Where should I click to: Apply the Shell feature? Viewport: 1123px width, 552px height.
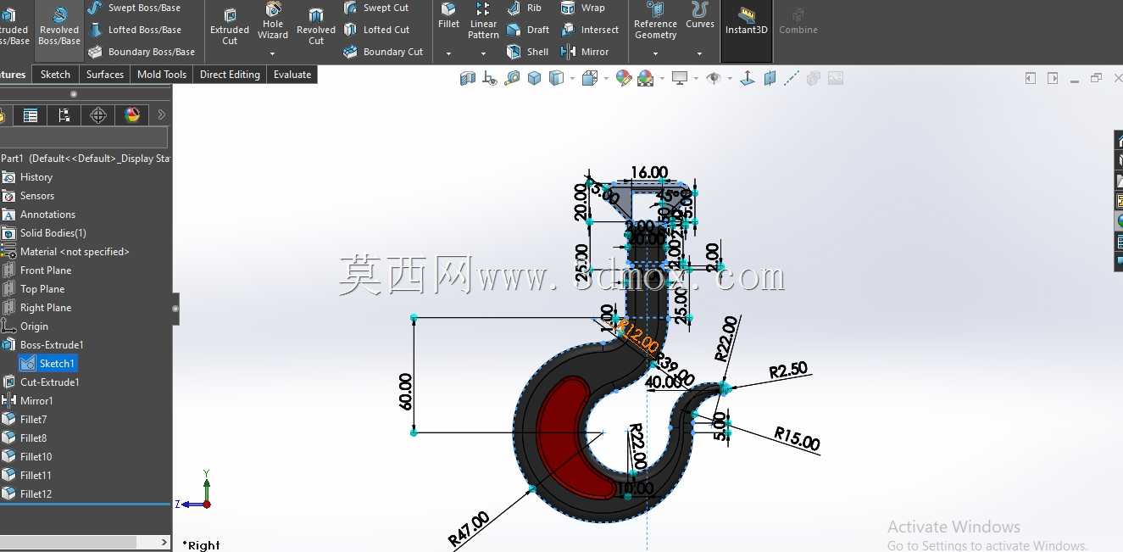coord(528,52)
